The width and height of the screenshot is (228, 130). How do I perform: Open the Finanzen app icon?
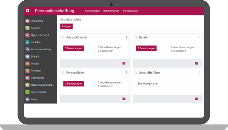coord(27,71)
